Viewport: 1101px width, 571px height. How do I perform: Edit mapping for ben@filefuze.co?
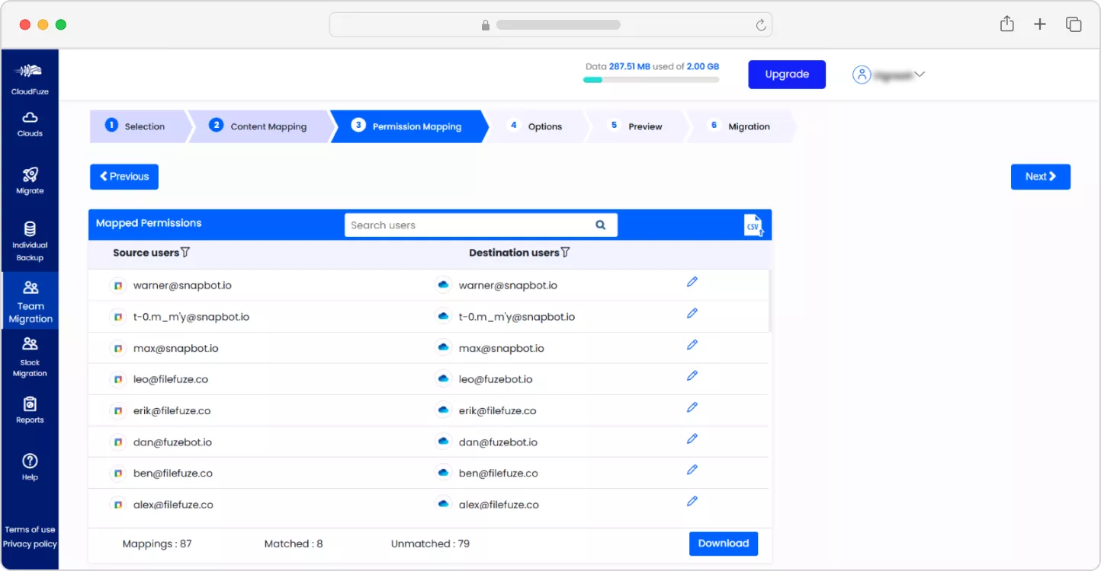692,470
